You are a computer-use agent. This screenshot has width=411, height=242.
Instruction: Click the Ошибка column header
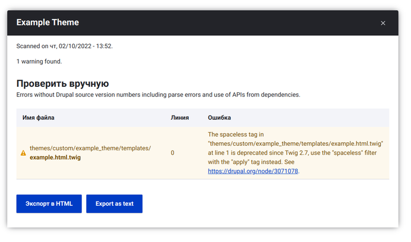tap(219, 118)
